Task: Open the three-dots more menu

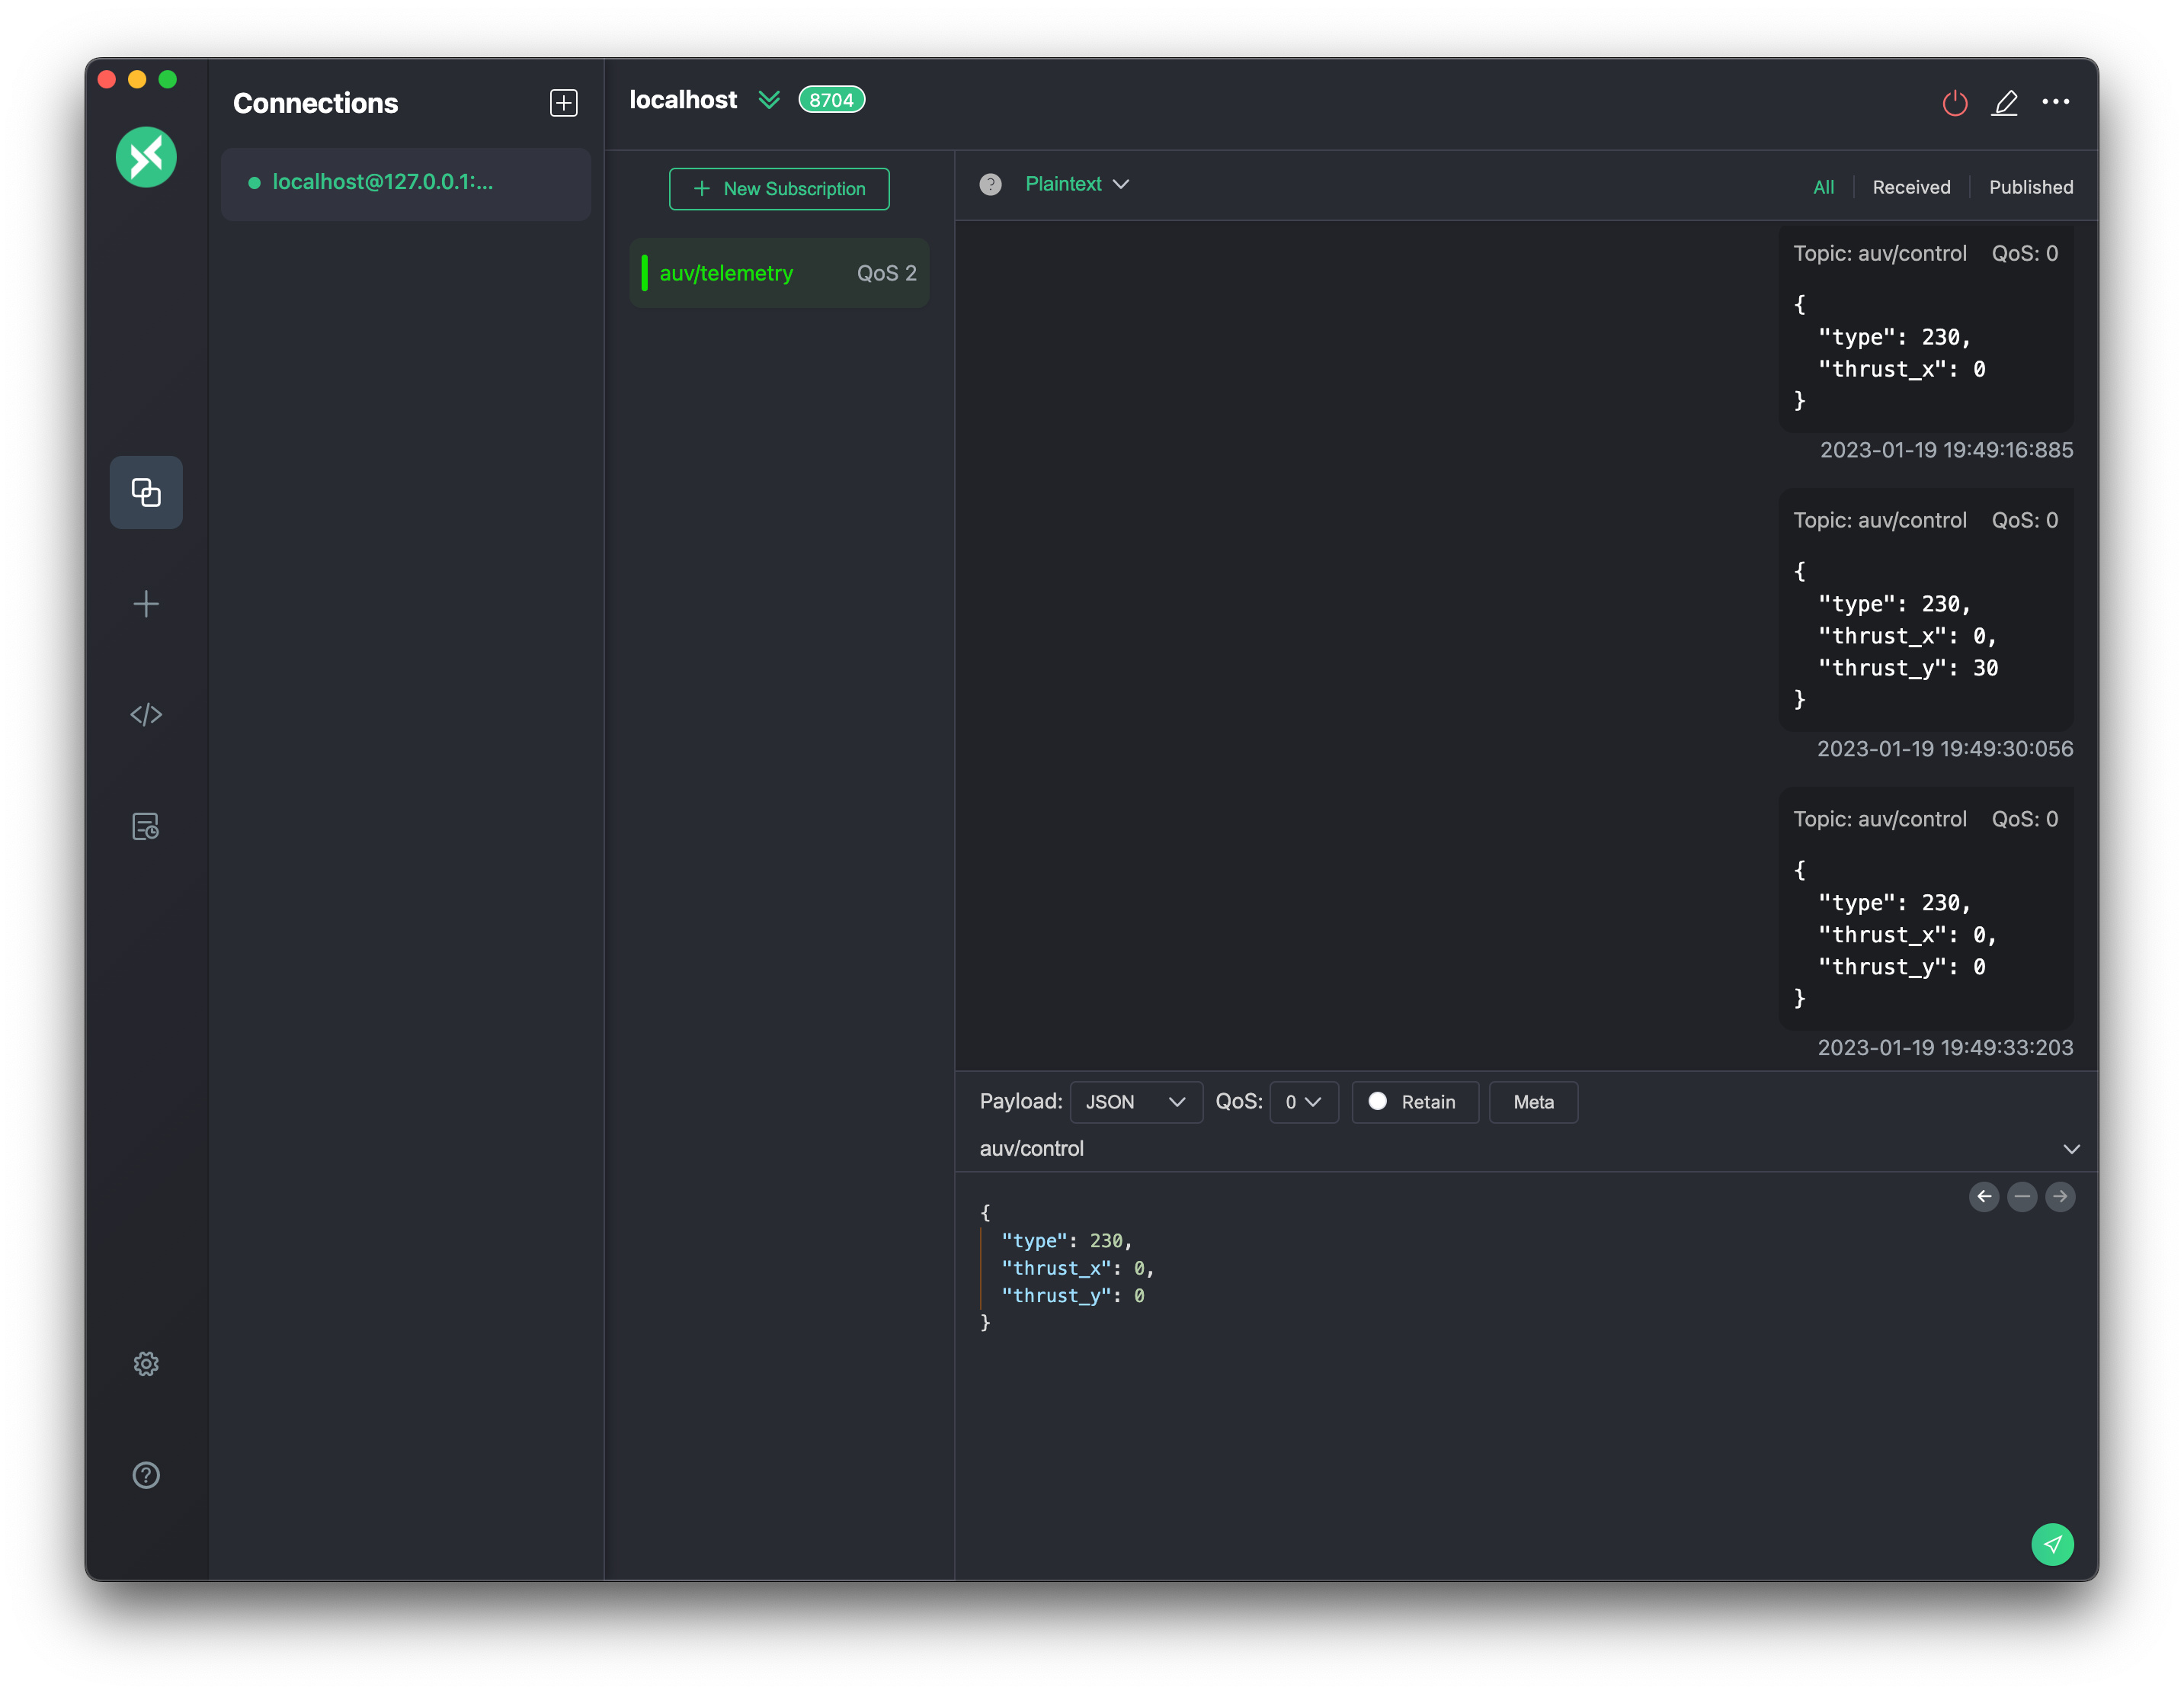Action: tap(2055, 102)
